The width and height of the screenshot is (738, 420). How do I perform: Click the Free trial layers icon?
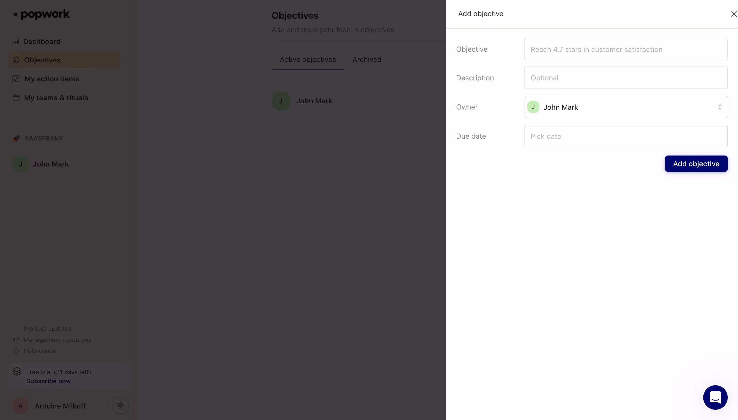click(17, 372)
